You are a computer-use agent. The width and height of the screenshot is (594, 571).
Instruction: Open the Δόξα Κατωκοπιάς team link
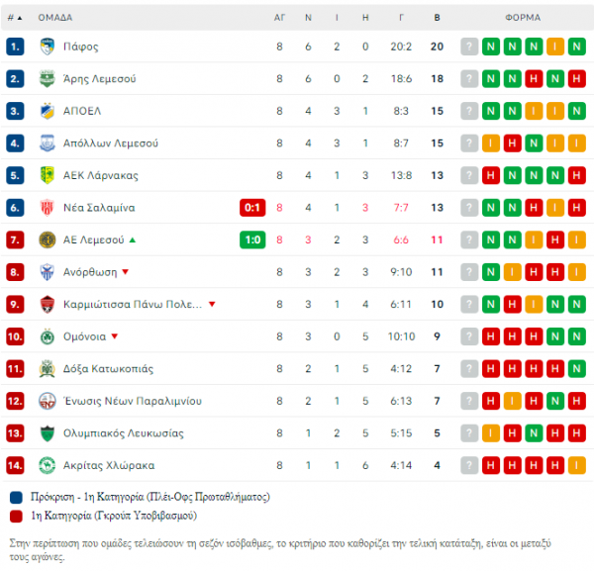[x=108, y=369]
